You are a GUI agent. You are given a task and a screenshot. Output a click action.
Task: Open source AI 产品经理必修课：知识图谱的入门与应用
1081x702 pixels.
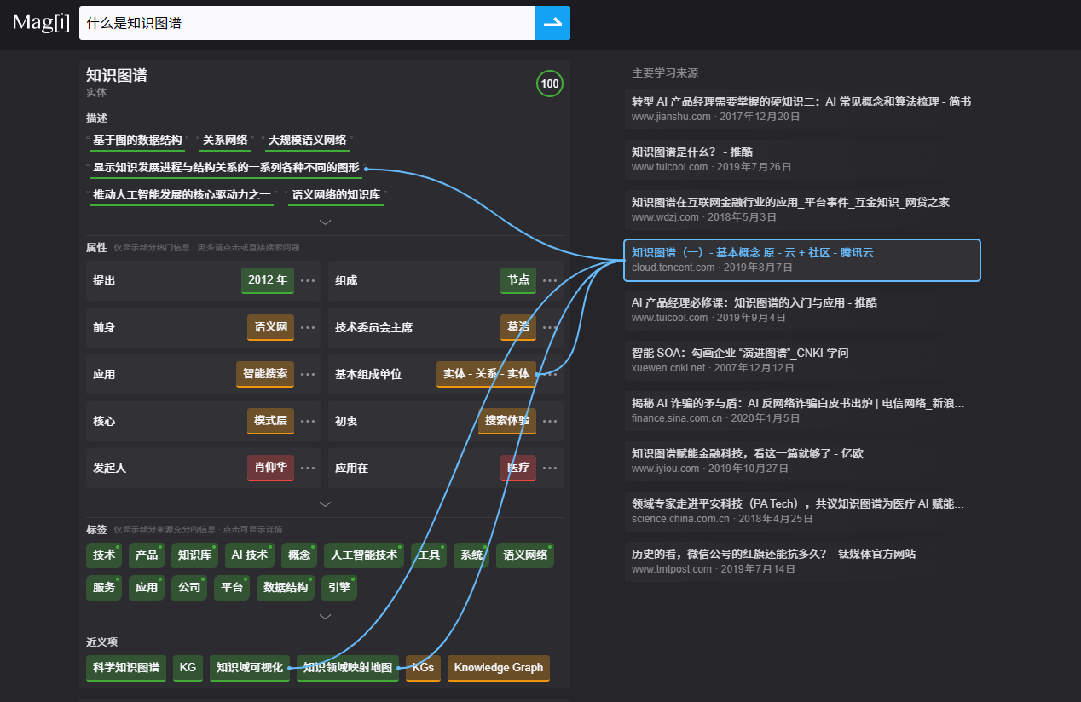pyautogui.click(x=802, y=310)
